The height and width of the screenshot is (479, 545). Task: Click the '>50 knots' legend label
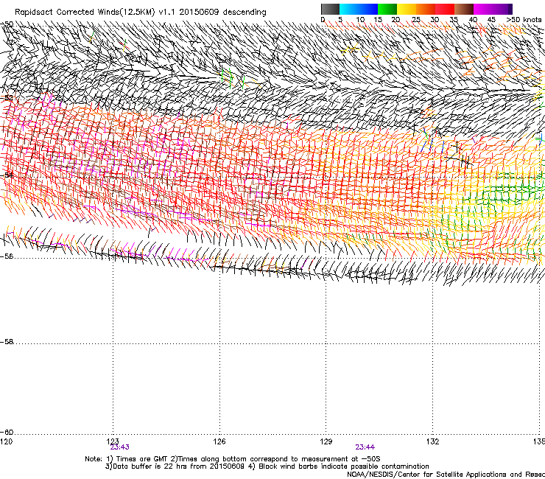coord(524,19)
